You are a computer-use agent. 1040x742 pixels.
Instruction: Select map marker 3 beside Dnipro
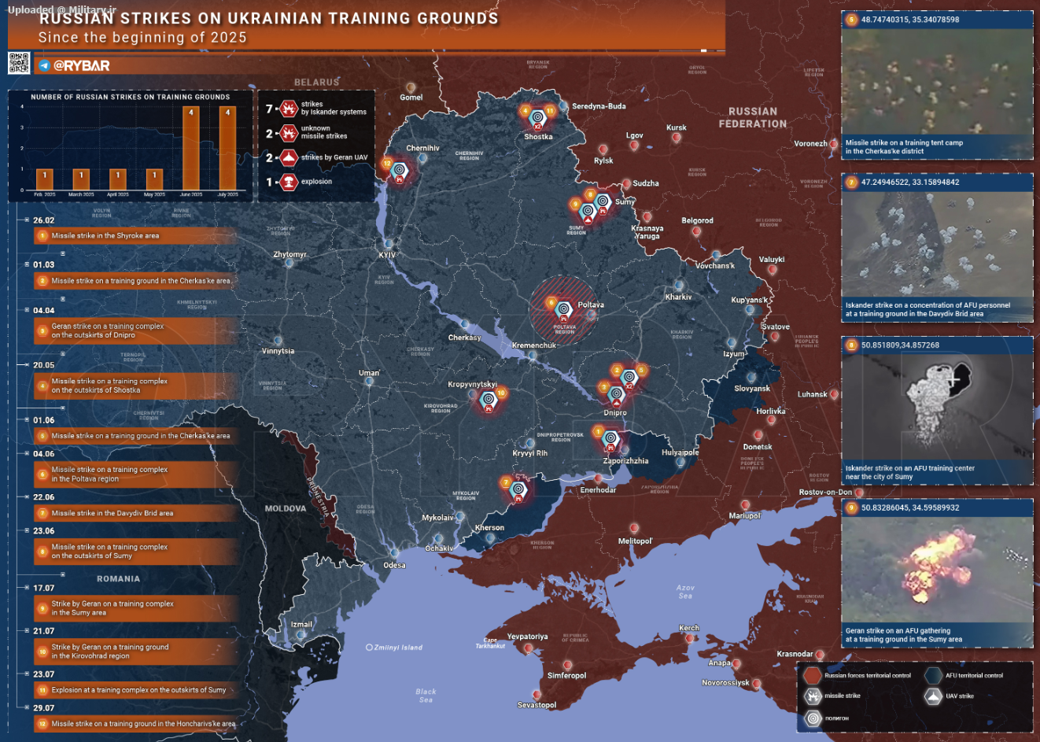(x=603, y=387)
